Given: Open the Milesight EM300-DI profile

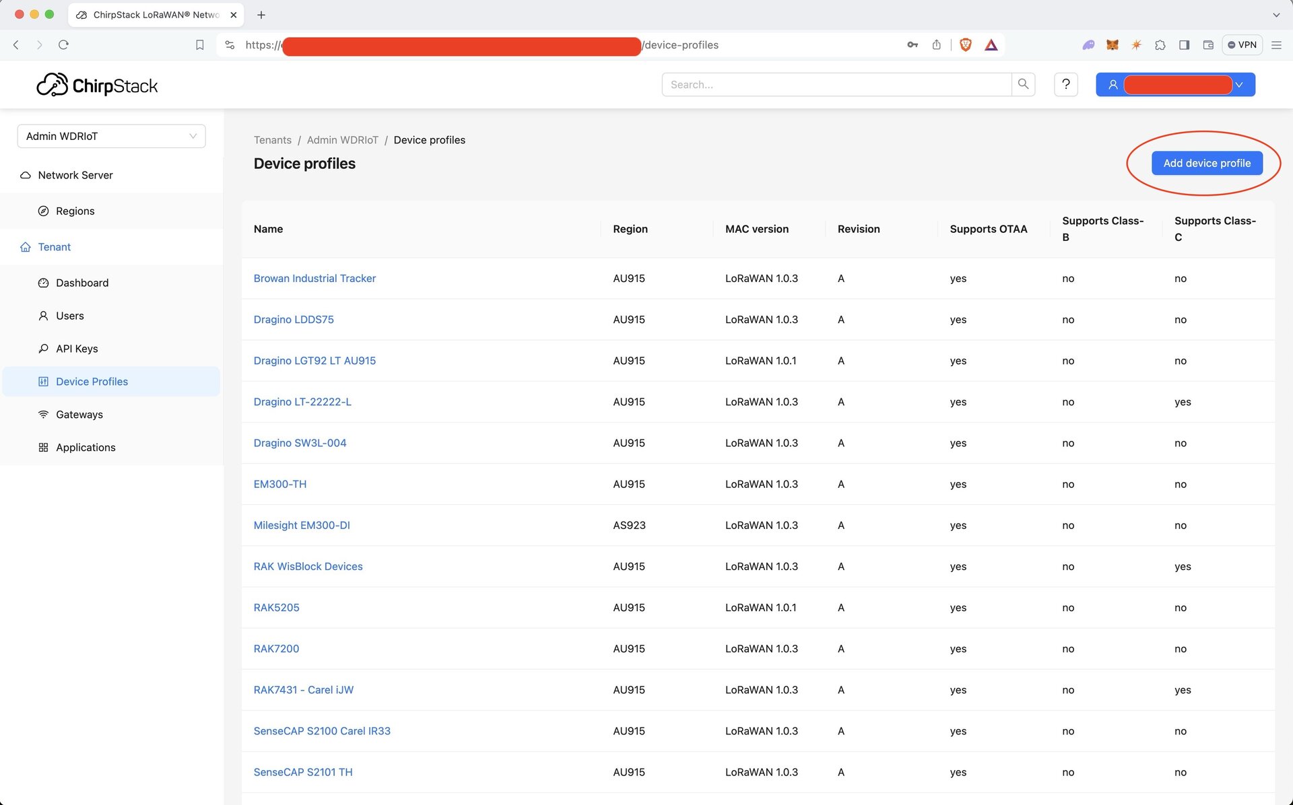Looking at the screenshot, I should click(302, 525).
